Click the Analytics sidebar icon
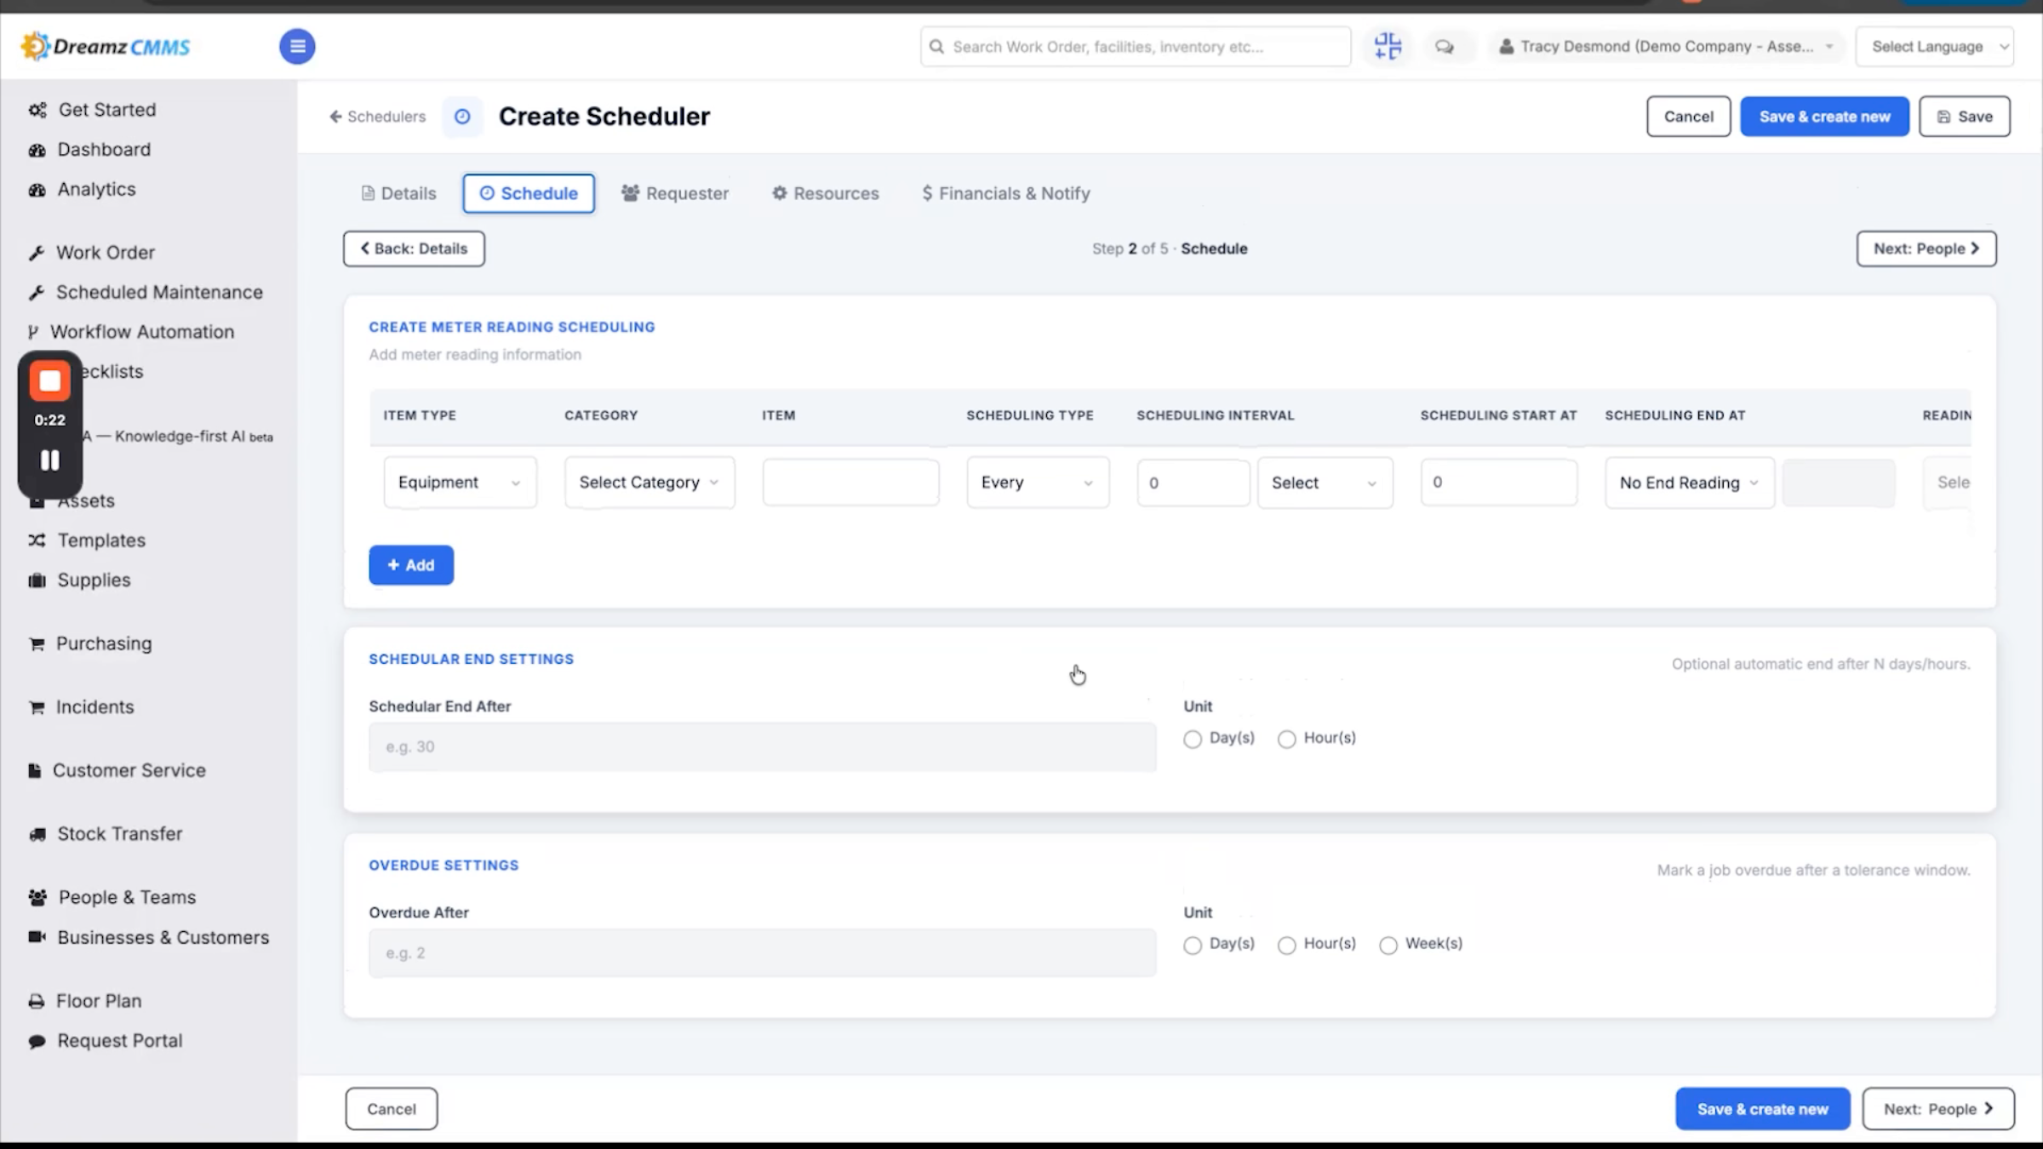 pos(37,190)
